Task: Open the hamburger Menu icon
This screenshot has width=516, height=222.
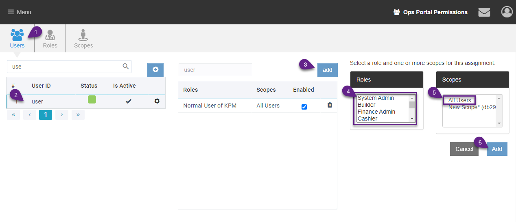Action: coord(11,12)
